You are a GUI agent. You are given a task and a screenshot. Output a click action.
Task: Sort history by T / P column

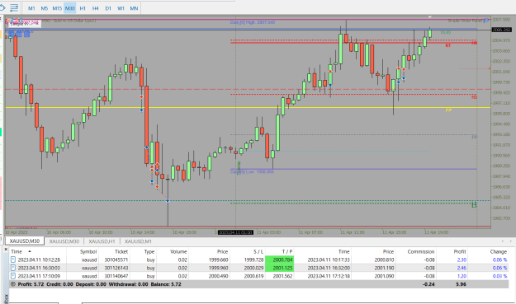pyautogui.click(x=287, y=251)
